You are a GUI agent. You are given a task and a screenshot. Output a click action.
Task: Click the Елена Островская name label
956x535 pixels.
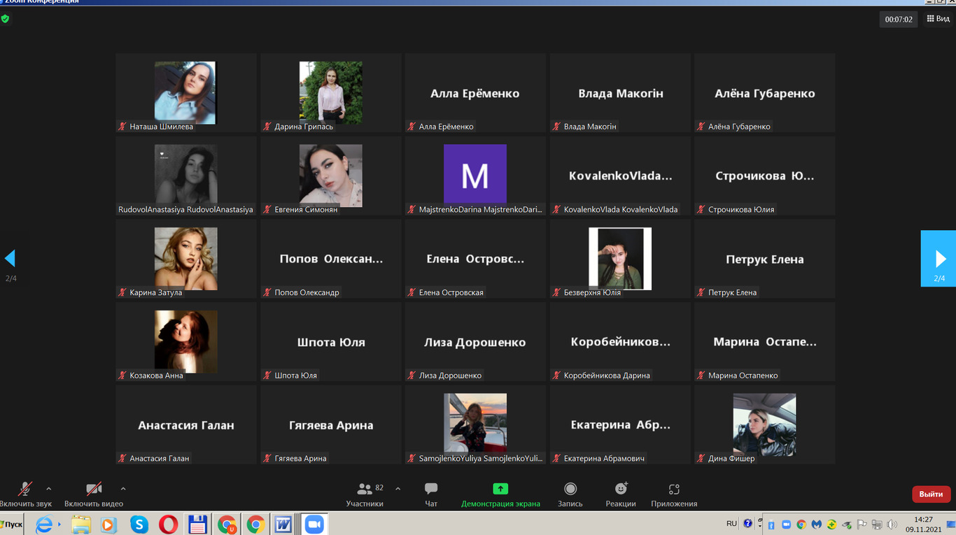pos(451,292)
